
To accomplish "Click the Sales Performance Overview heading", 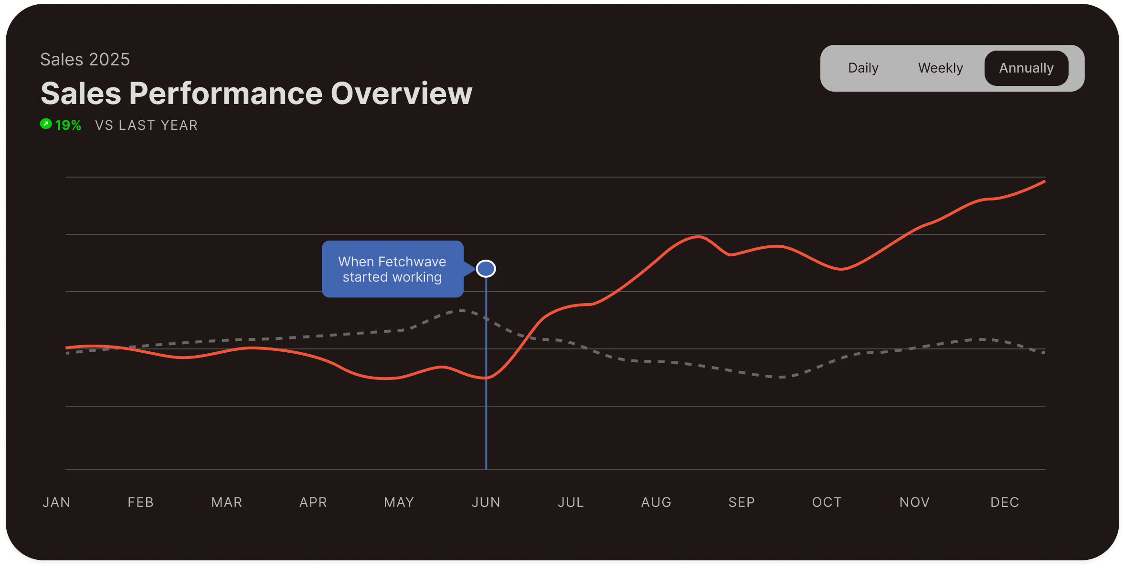I will pyautogui.click(x=256, y=93).
